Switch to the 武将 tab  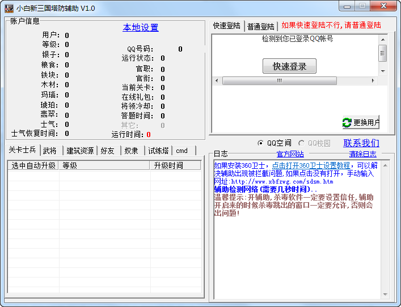[52, 151]
